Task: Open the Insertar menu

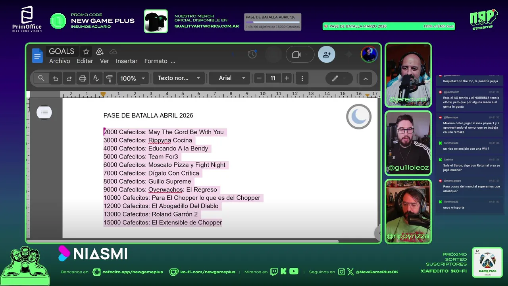Action: coord(127,61)
